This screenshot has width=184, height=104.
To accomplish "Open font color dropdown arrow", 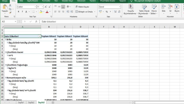I will tap(50, 12).
